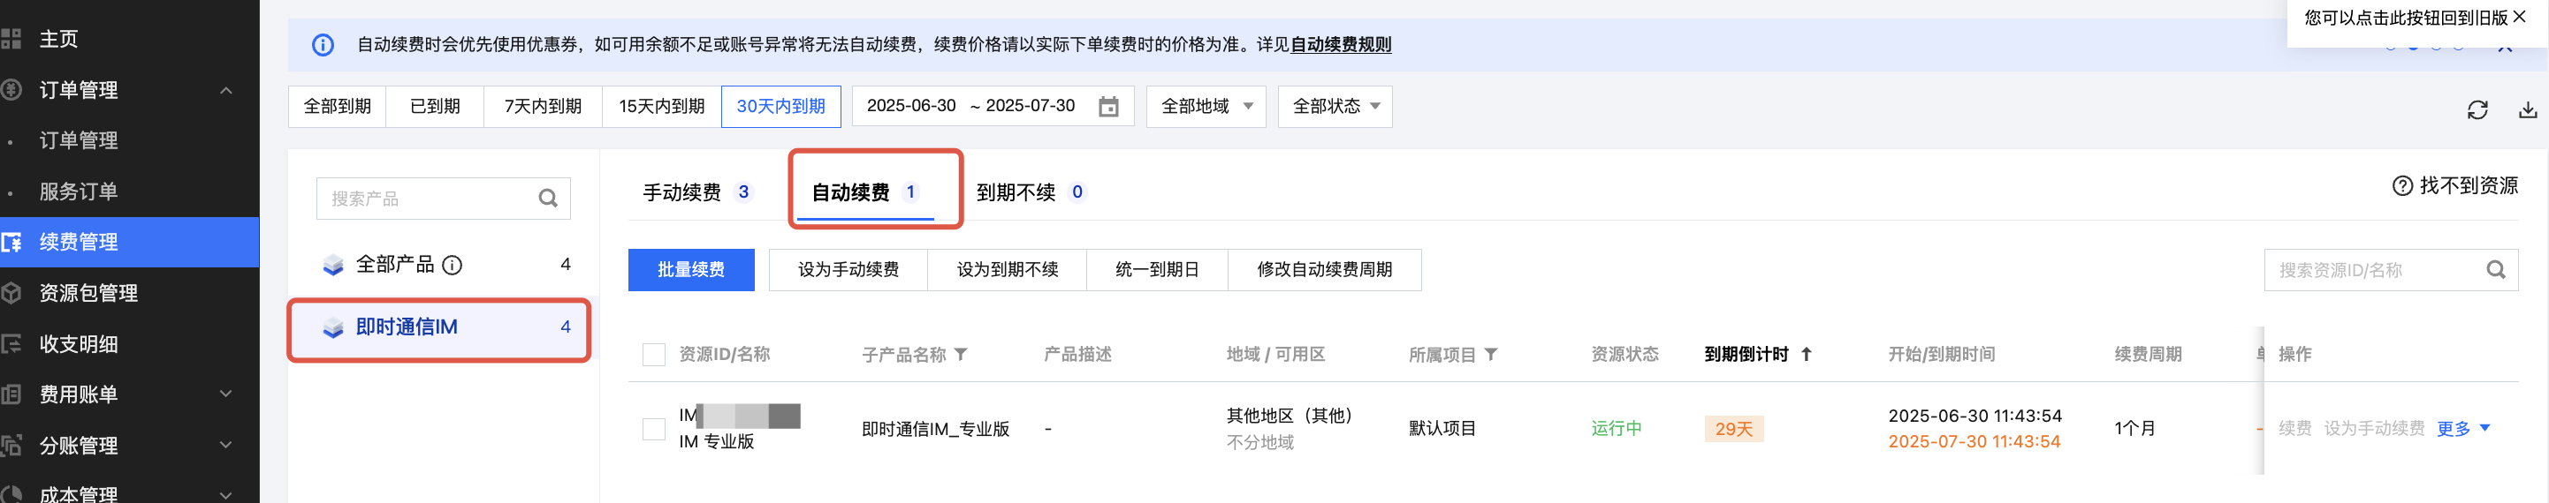Viewport: 2549px width, 503px height.
Task: Check the IM 专业版 row checkbox
Action: 654,429
